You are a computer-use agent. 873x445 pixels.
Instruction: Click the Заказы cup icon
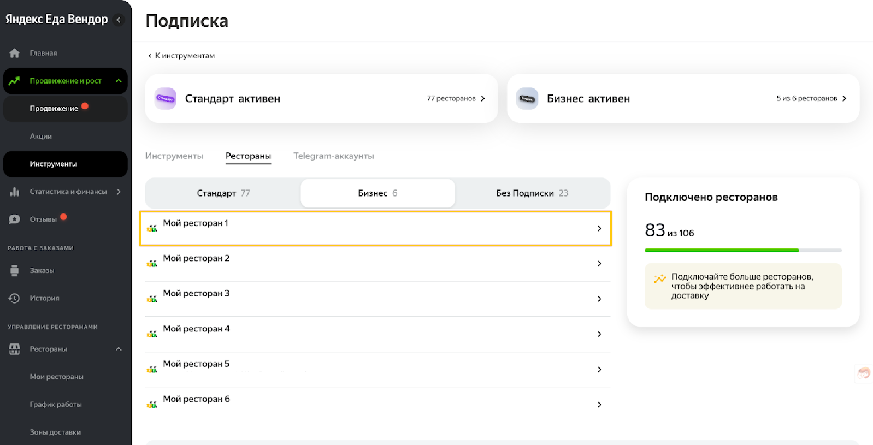coord(15,270)
